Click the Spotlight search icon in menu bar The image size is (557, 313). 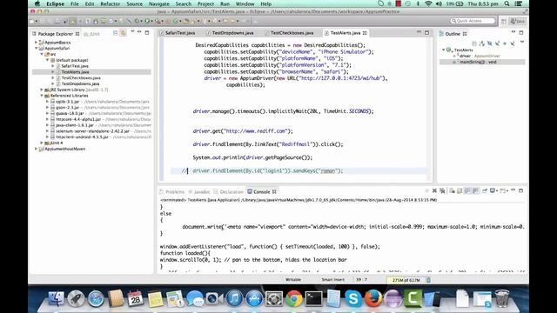pyautogui.click(x=507, y=3)
